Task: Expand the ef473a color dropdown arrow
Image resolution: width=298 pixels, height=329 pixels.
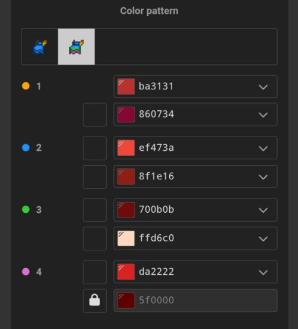Action: [263, 148]
